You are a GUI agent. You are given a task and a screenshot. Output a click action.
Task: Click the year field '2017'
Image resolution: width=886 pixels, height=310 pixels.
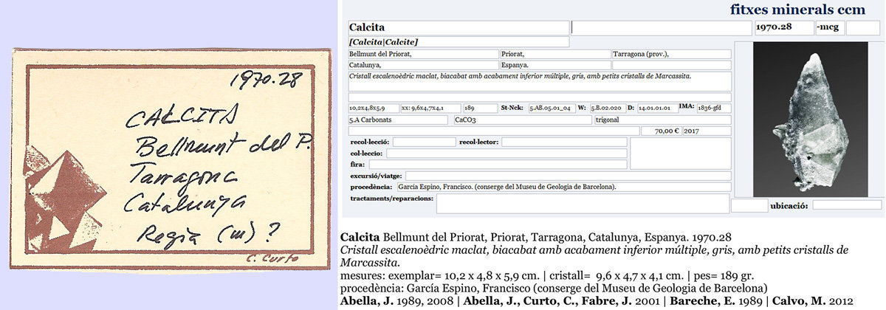[707, 131]
